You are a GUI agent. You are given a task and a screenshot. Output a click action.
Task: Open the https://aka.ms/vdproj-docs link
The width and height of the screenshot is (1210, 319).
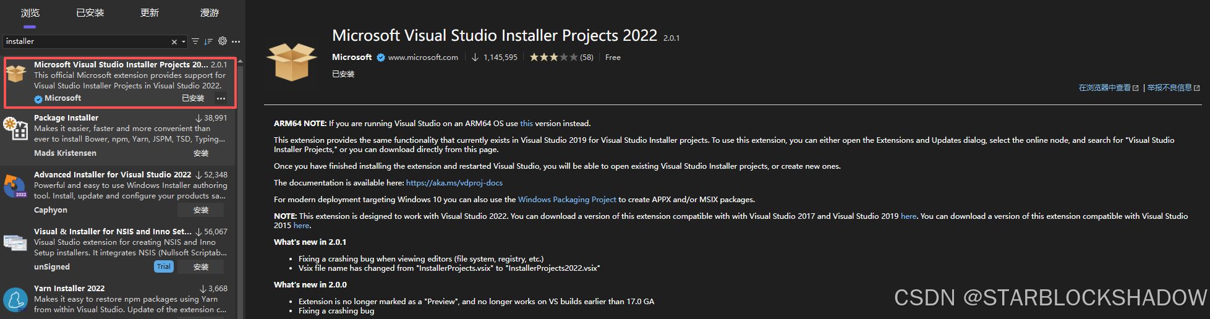click(x=454, y=183)
